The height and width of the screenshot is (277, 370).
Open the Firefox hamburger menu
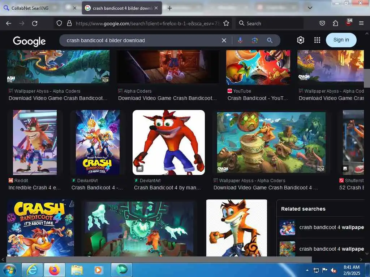(361, 23)
